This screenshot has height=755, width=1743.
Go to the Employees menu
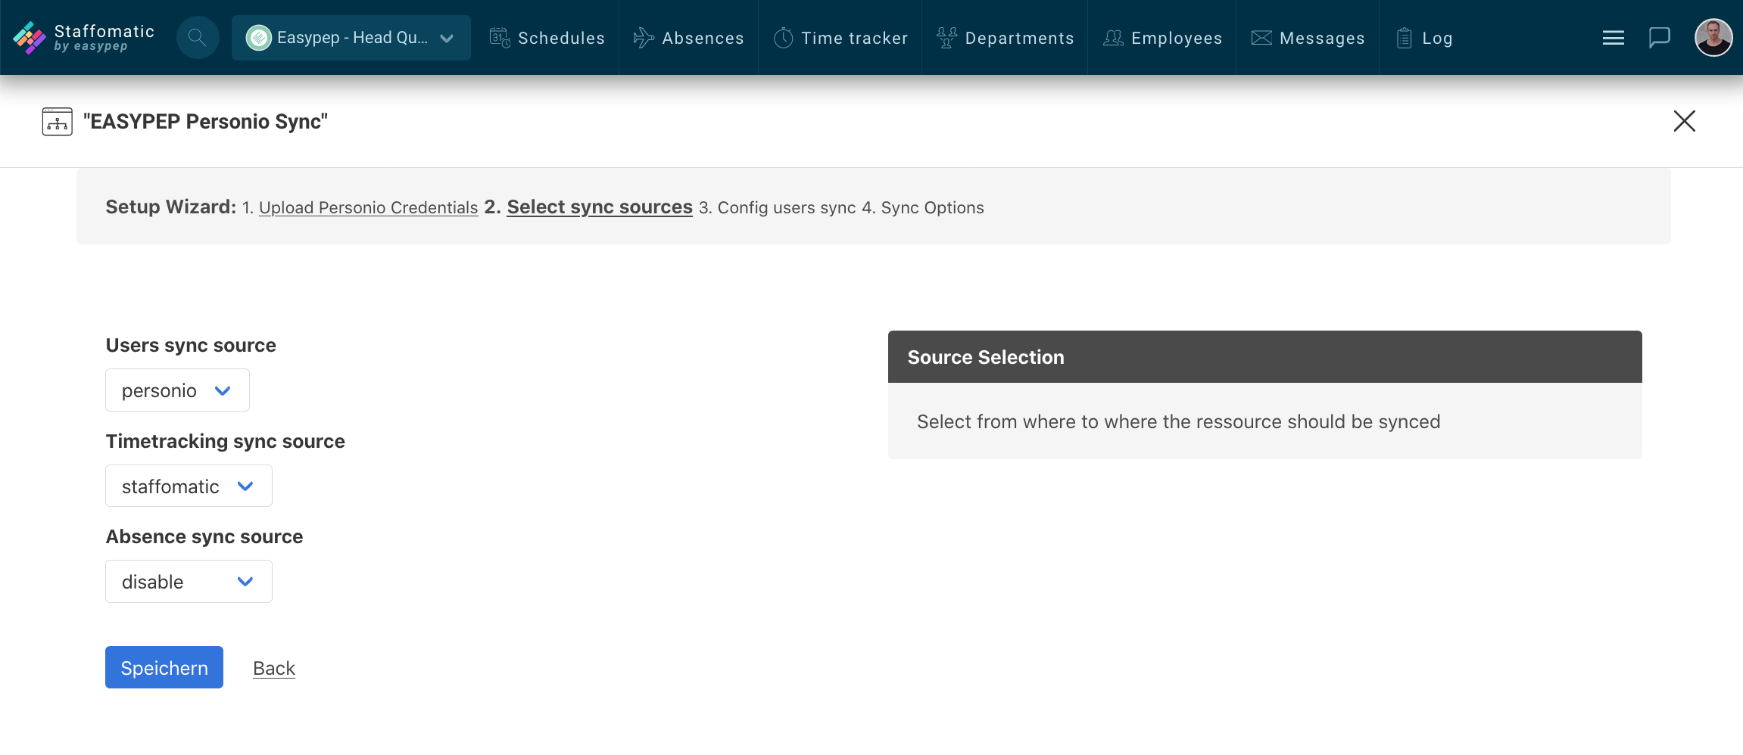point(1162,38)
